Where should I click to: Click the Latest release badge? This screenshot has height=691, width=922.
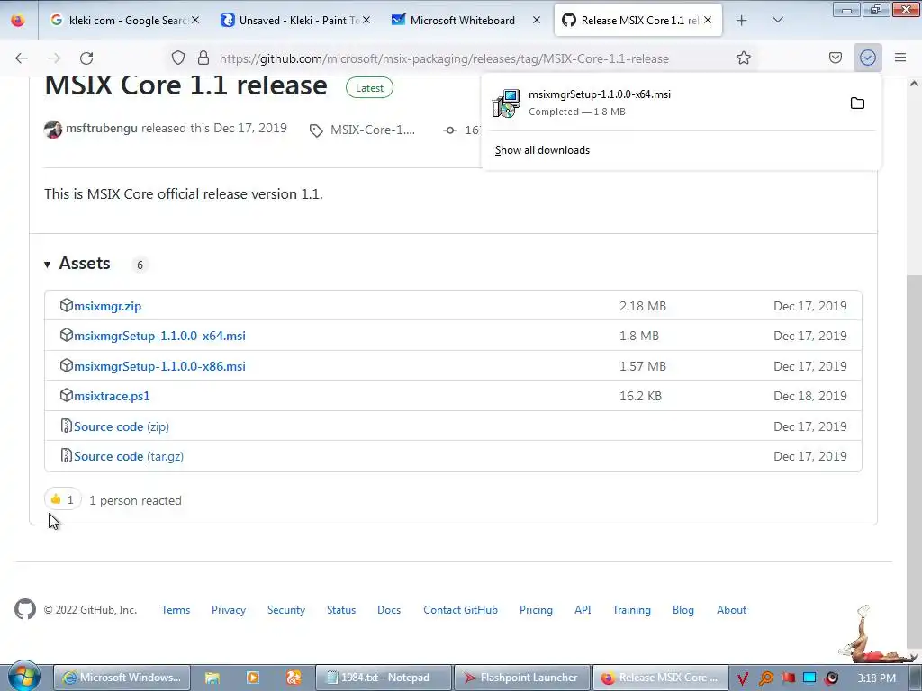(x=369, y=88)
